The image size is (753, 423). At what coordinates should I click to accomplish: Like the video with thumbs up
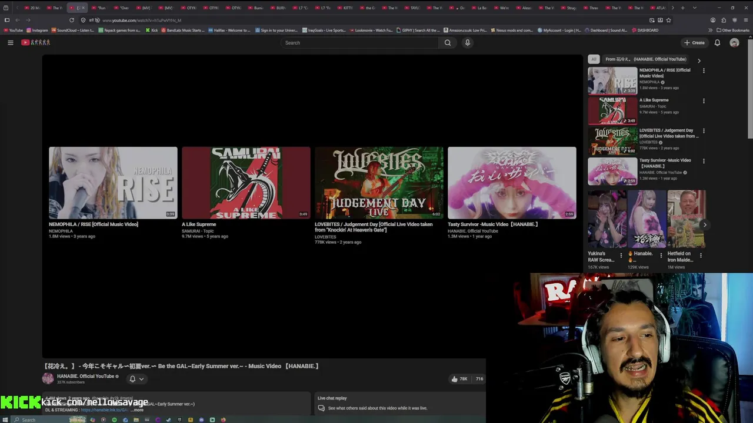click(x=459, y=379)
